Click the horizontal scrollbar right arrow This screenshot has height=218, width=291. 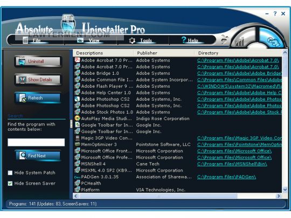pos(279,196)
